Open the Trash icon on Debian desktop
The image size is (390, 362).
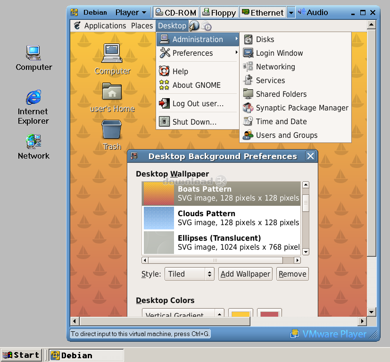coord(112,135)
